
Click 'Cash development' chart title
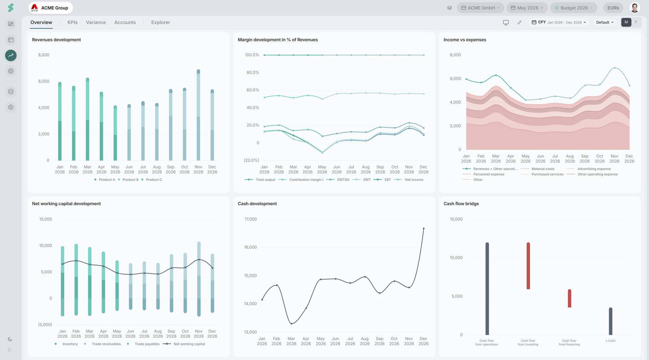coord(257,203)
